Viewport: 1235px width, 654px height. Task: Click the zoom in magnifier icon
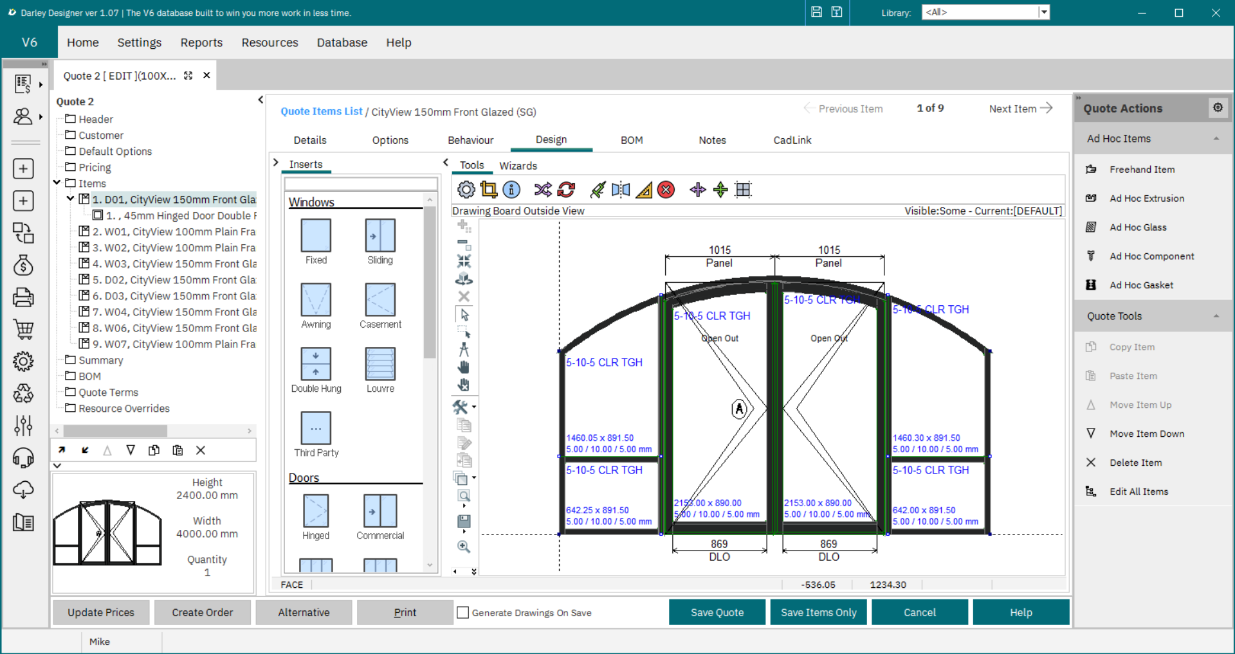point(464,547)
